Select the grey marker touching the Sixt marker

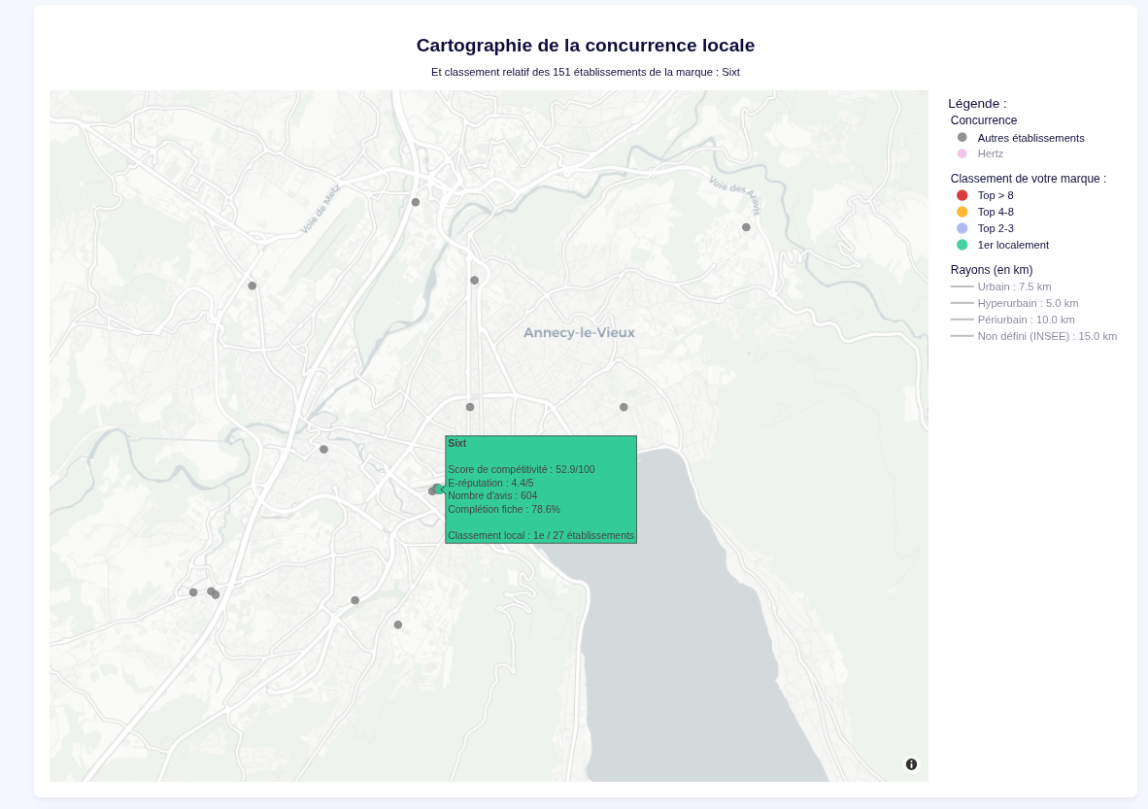tap(432, 491)
